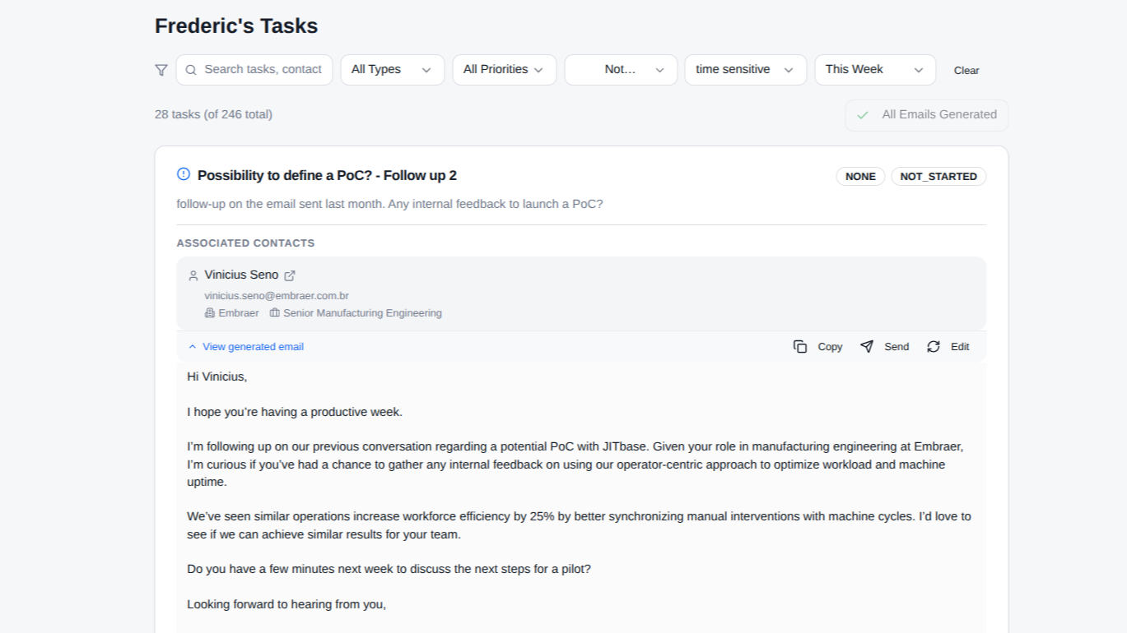The width and height of the screenshot is (1127, 633).
Task: Click the task description about follow-up email
Action: [x=389, y=204]
